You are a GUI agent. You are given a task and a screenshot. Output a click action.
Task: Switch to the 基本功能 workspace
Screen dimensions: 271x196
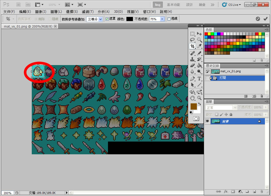point(173,5)
